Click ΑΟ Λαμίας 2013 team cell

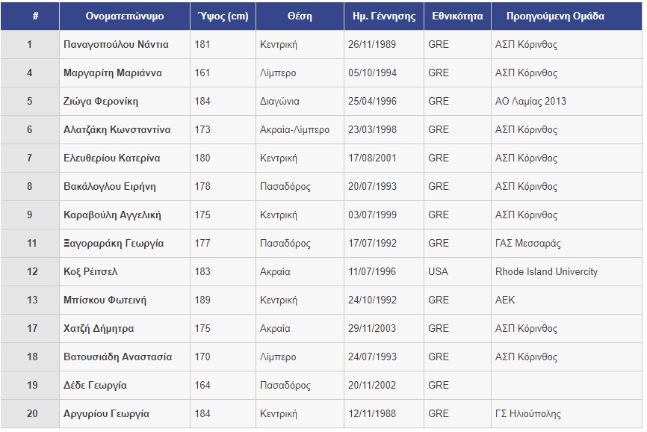pyautogui.click(x=530, y=102)
